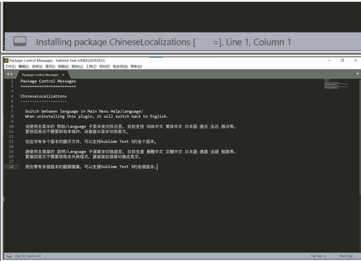Viewport: 361px width, 261px height.
Task: Click line 16 beginning with 要換回英文
Action: point(83,157)
